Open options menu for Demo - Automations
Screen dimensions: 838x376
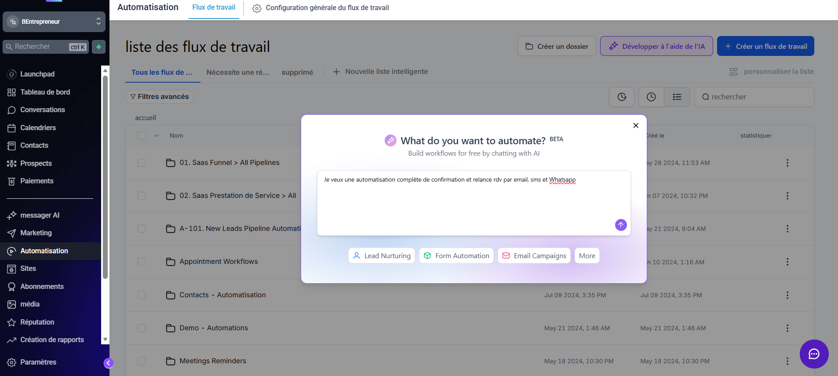tap(787, 328)
